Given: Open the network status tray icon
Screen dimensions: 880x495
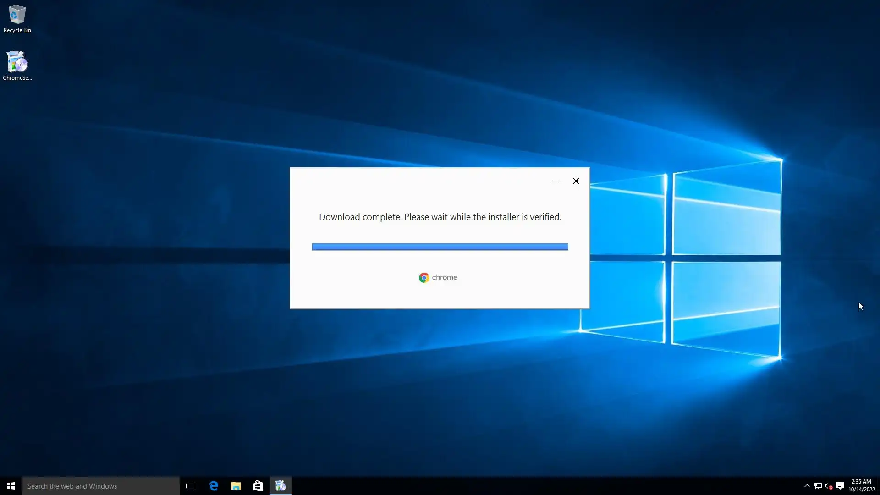Looking at the screenshot, I should click(818, 486).
